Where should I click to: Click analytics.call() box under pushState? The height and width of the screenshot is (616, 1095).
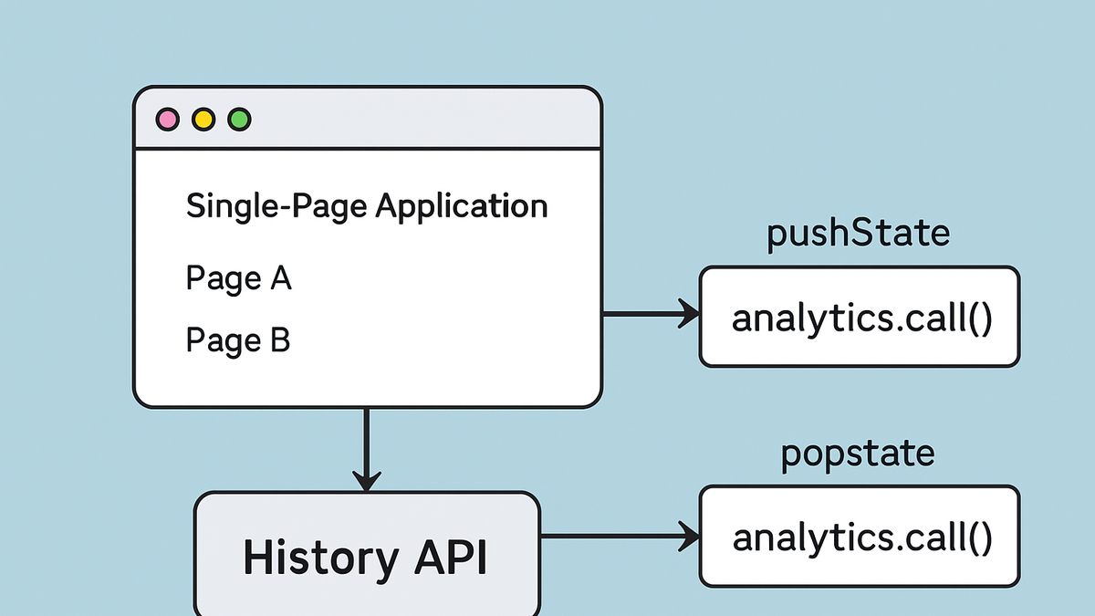[859, 317]
